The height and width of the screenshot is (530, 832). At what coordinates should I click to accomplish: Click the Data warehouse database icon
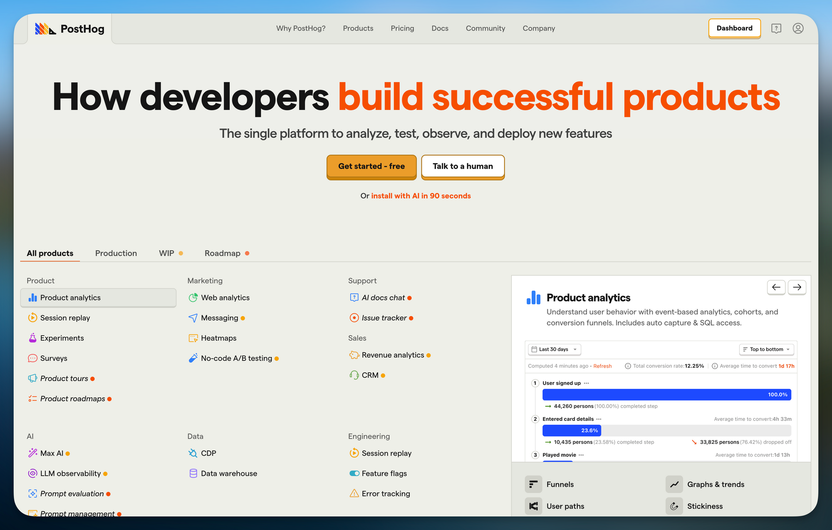click(193, 473)
